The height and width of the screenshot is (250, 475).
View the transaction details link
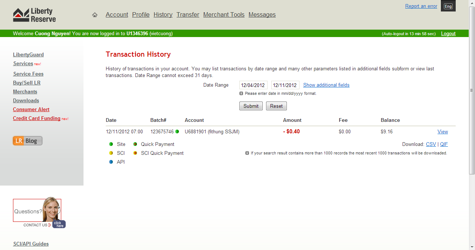pos(443,131)
